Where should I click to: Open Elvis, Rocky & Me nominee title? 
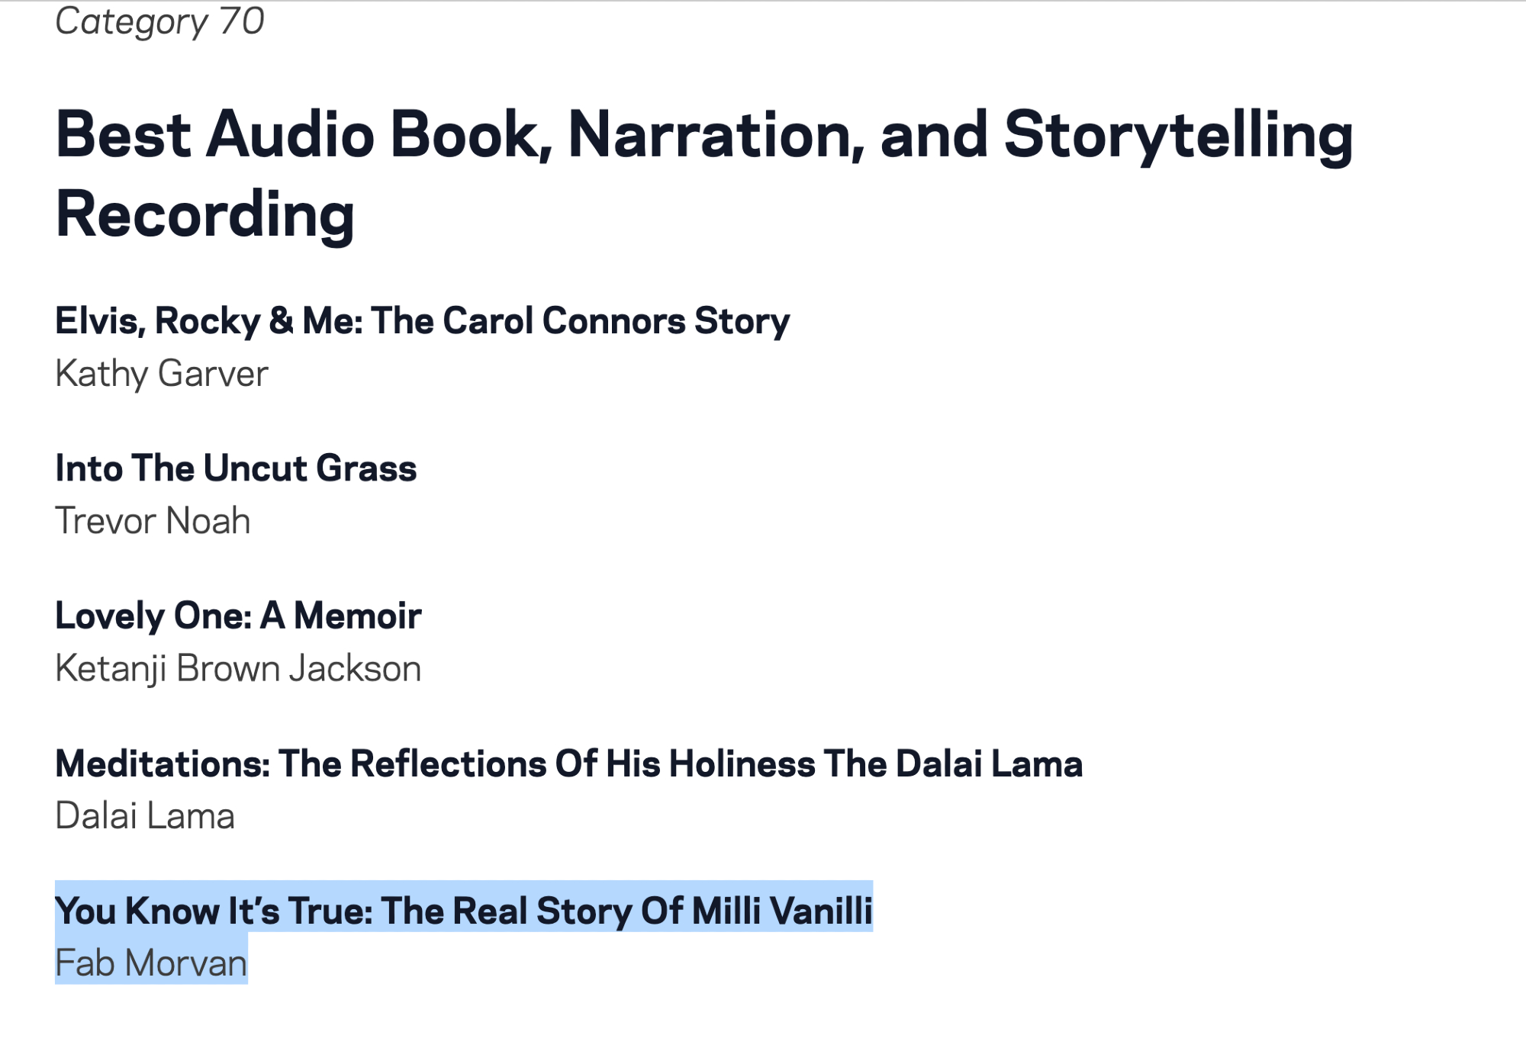click(422, 320)
